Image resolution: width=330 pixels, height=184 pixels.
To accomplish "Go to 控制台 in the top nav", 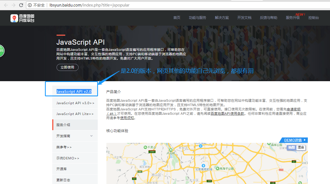I will click(x=313, y=18).
